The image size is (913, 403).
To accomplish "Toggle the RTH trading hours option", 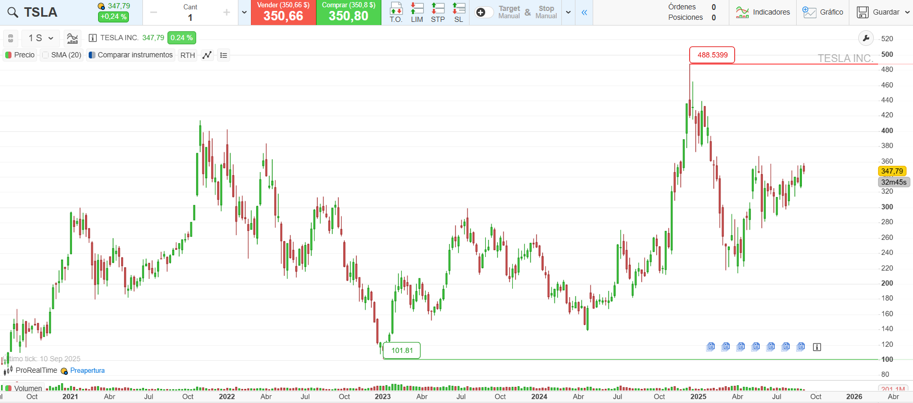I will 187,55.
